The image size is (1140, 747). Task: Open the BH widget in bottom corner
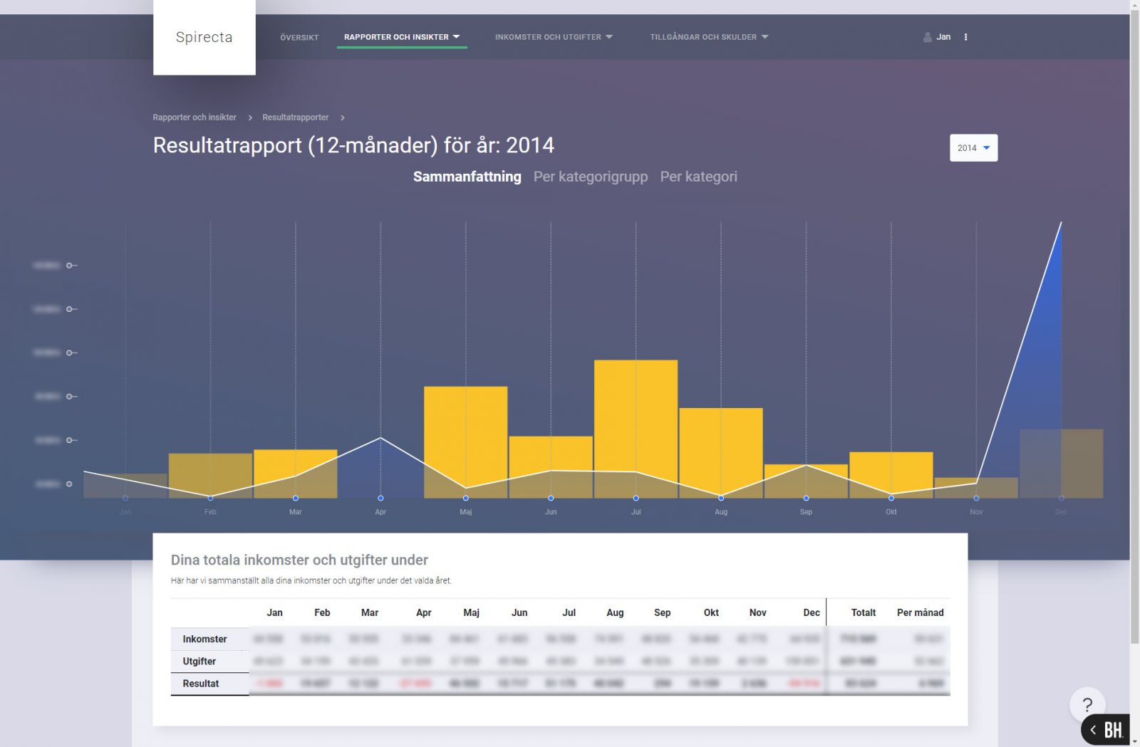coord(1107,730)
